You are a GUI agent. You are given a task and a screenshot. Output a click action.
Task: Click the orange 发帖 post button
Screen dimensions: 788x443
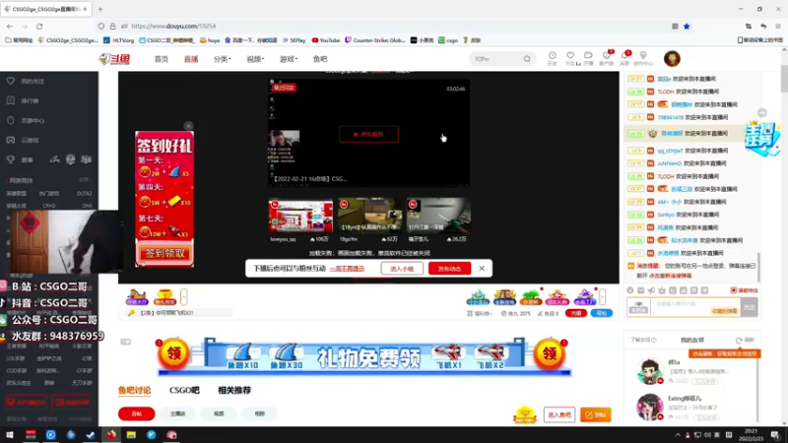pos(596,414)
